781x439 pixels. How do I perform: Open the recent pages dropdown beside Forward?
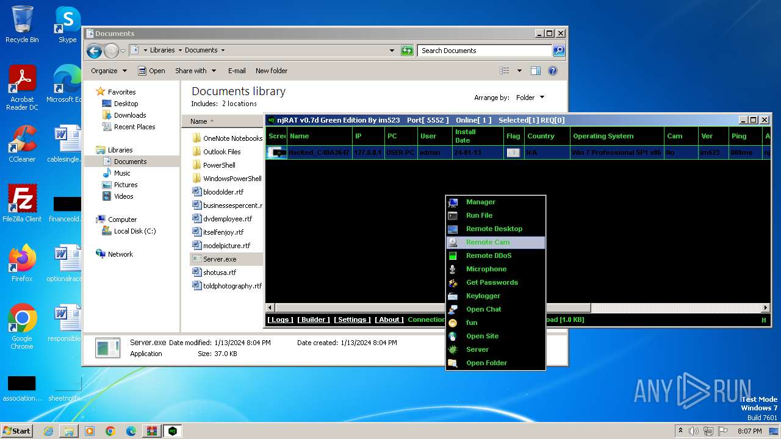point(123,51)
